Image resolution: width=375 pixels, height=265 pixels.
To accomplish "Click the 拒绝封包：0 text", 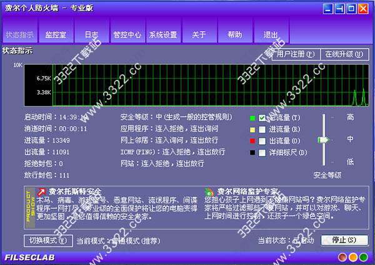I will tap(43, 164).
